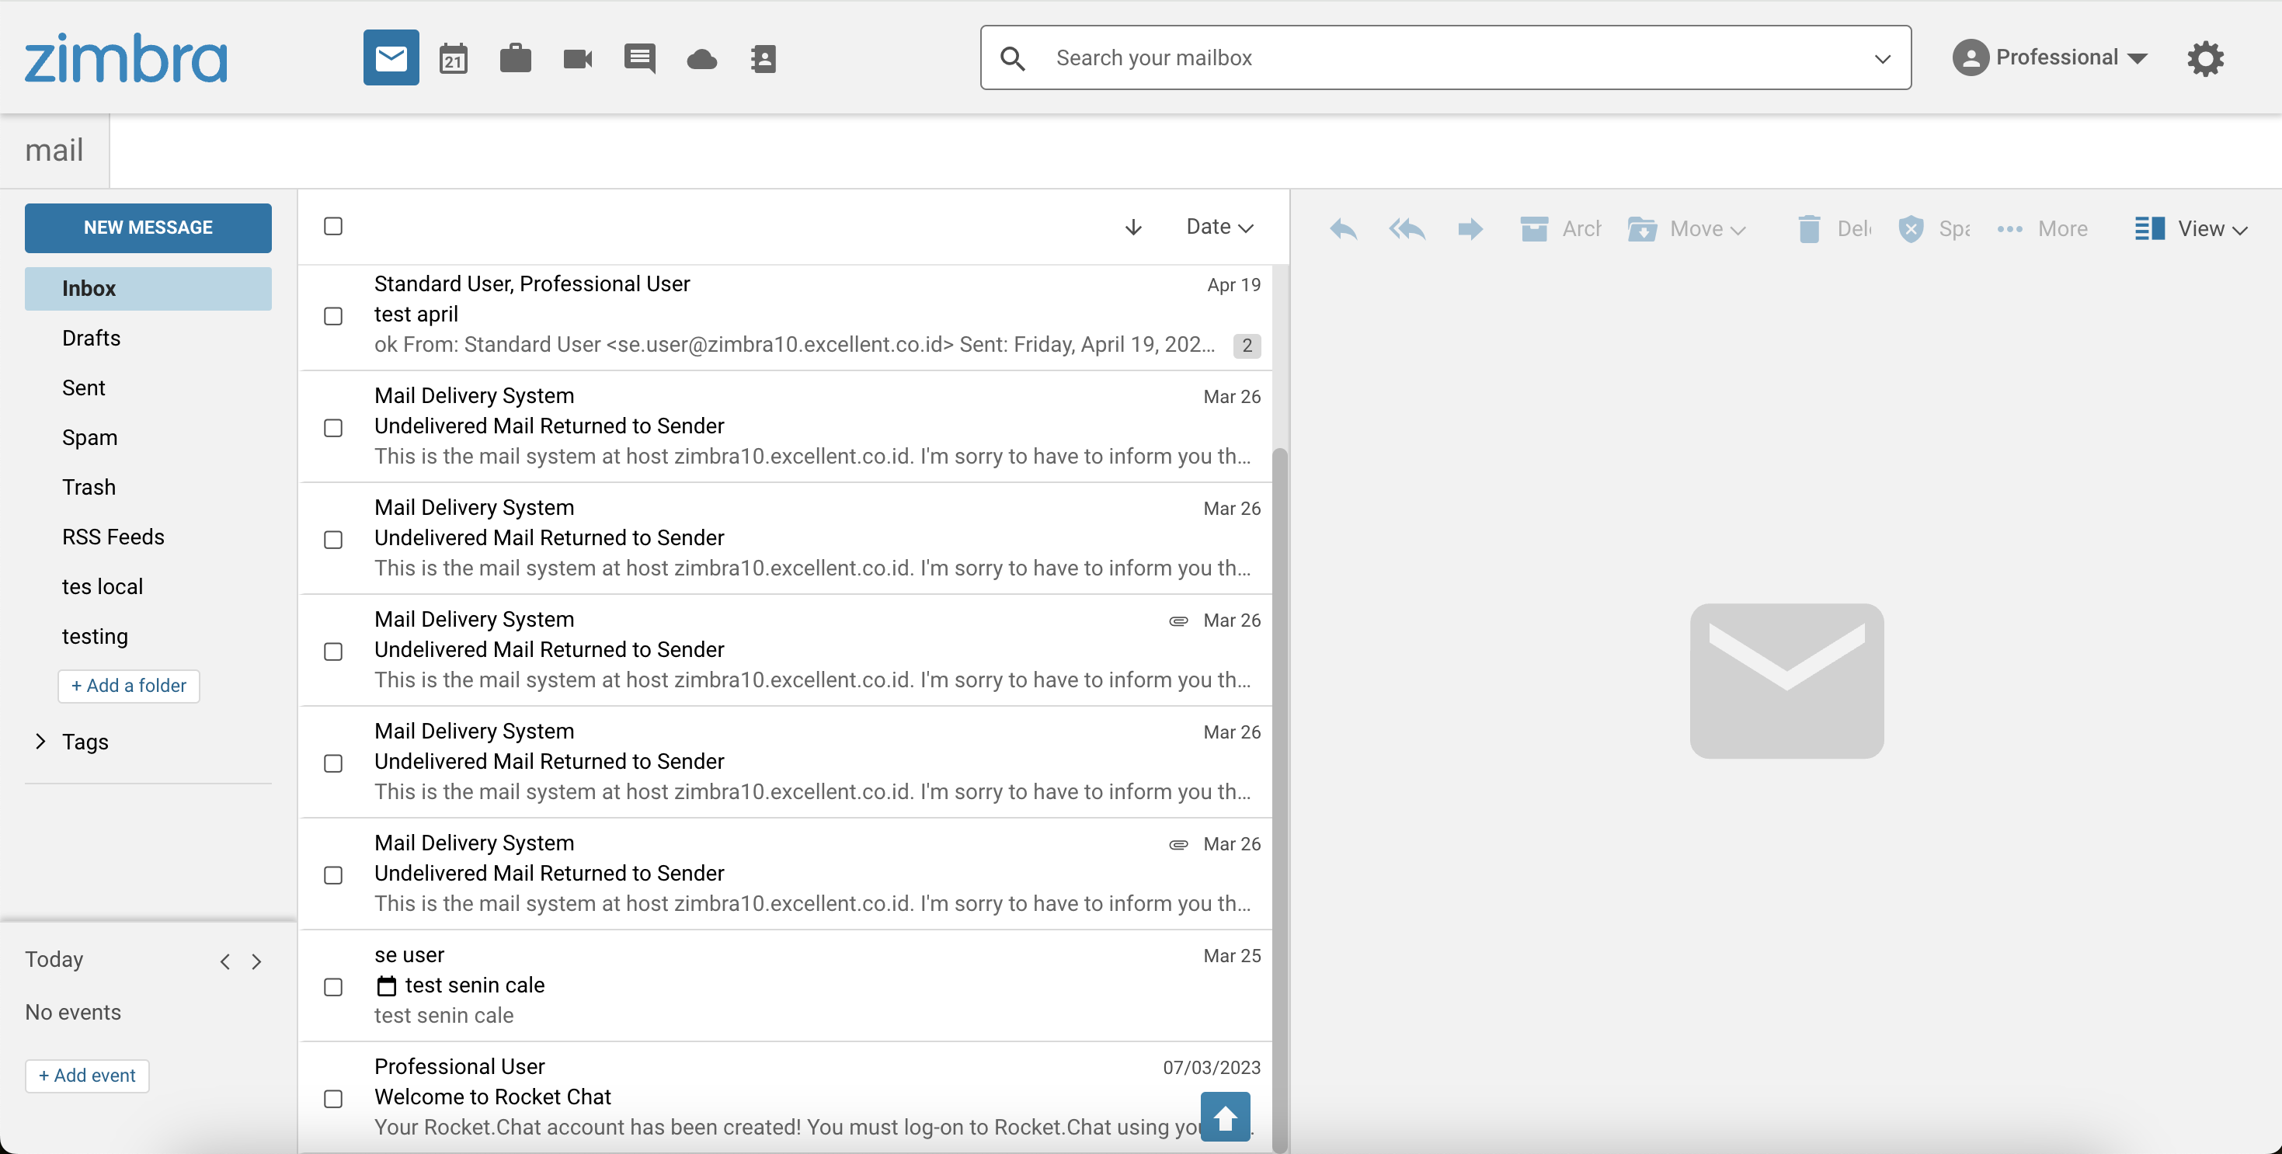Open the Calendar app icon
The image size is (2282, 1154).
coord(453,58)
